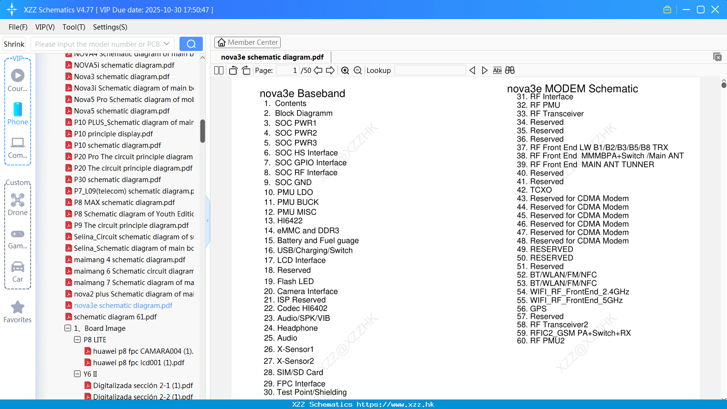Select the highlighted nova3e schematic diagram.pdf

click(x=123, y=305)
